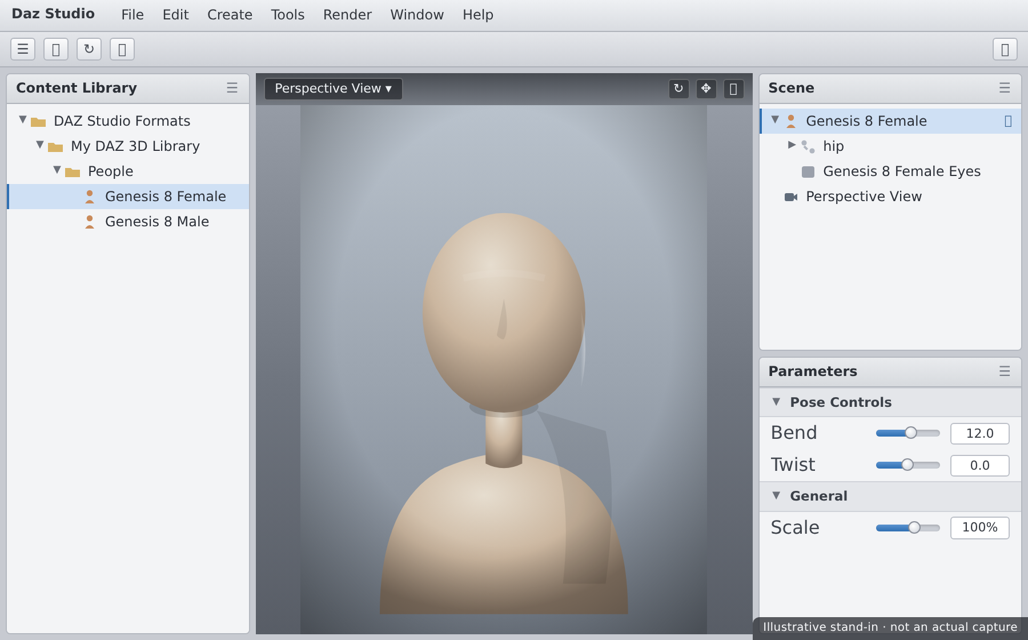Screen dimensions: 1028x640
Task: Click the 'My DAZ 3D Library' label
Action: [x=135, y=146]
